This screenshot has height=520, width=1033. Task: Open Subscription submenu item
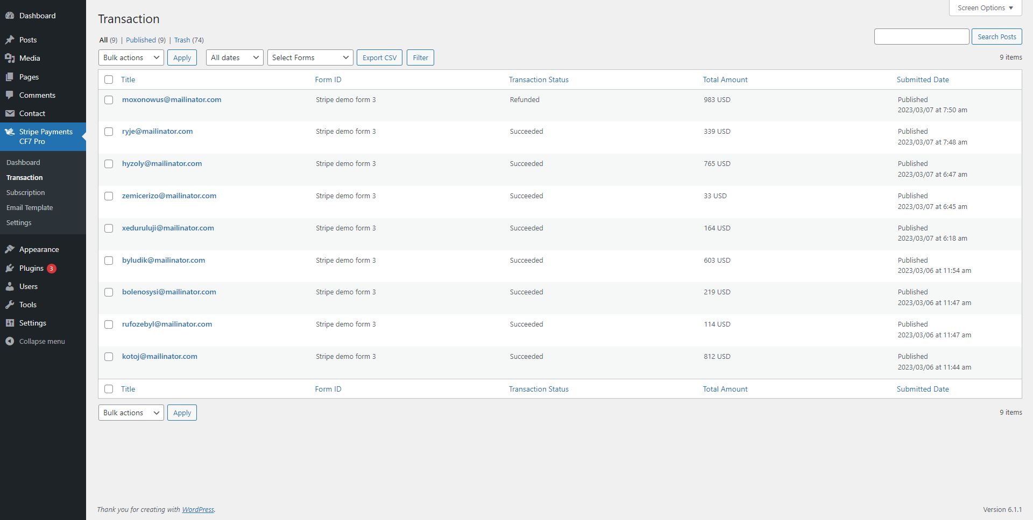[25, 192]
